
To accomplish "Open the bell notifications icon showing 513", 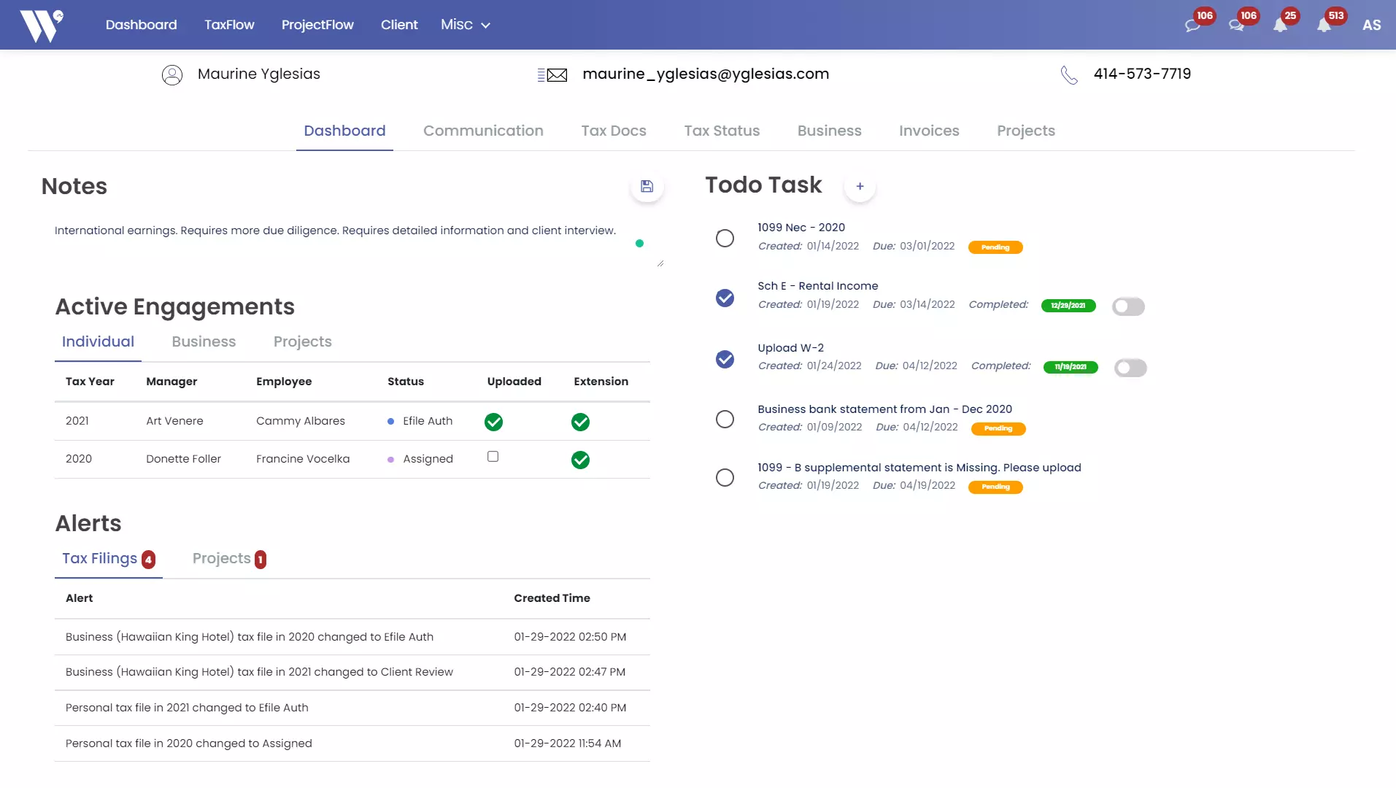I will pyautogui.click(x=1324, y=26).
